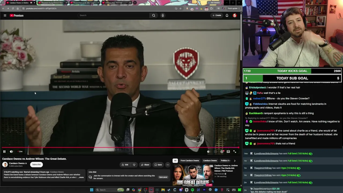Switch to the Dancing dog - YouTube tab

click(116, 3)
